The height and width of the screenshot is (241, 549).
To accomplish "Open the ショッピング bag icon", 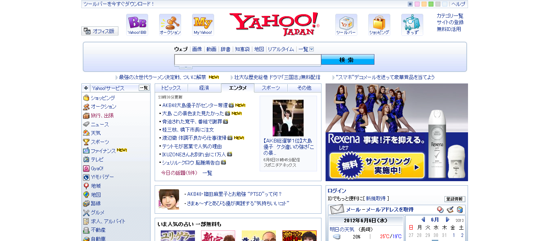I will coord(379,25).
